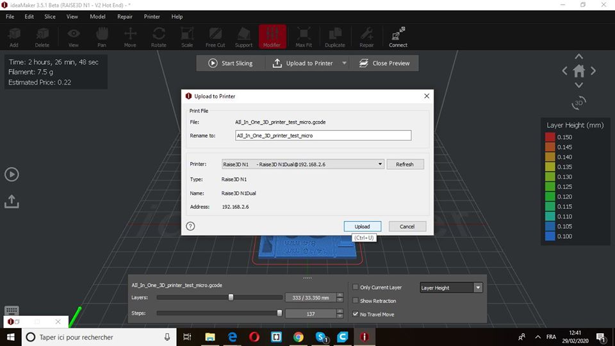Rotate view with the up arrow
Screen dimensions: 615x346
(579, 56)
